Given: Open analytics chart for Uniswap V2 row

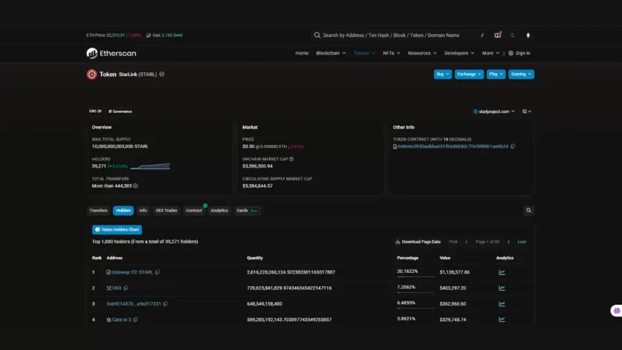Looking at the screenshot, I should pos(502,272).
